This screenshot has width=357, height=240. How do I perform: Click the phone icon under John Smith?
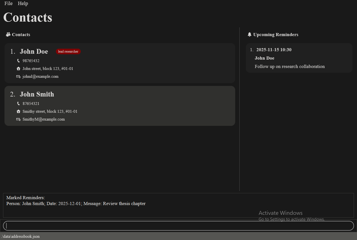pos(18,103)
